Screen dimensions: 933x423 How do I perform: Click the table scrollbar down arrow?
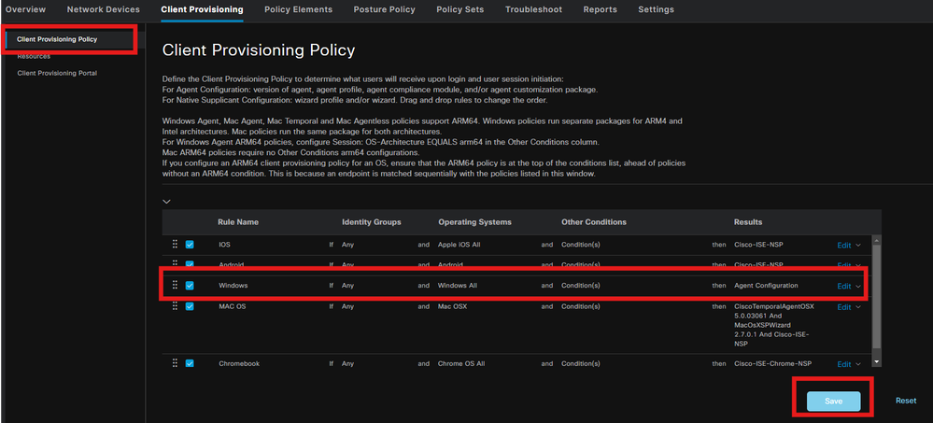click(876, 361)
